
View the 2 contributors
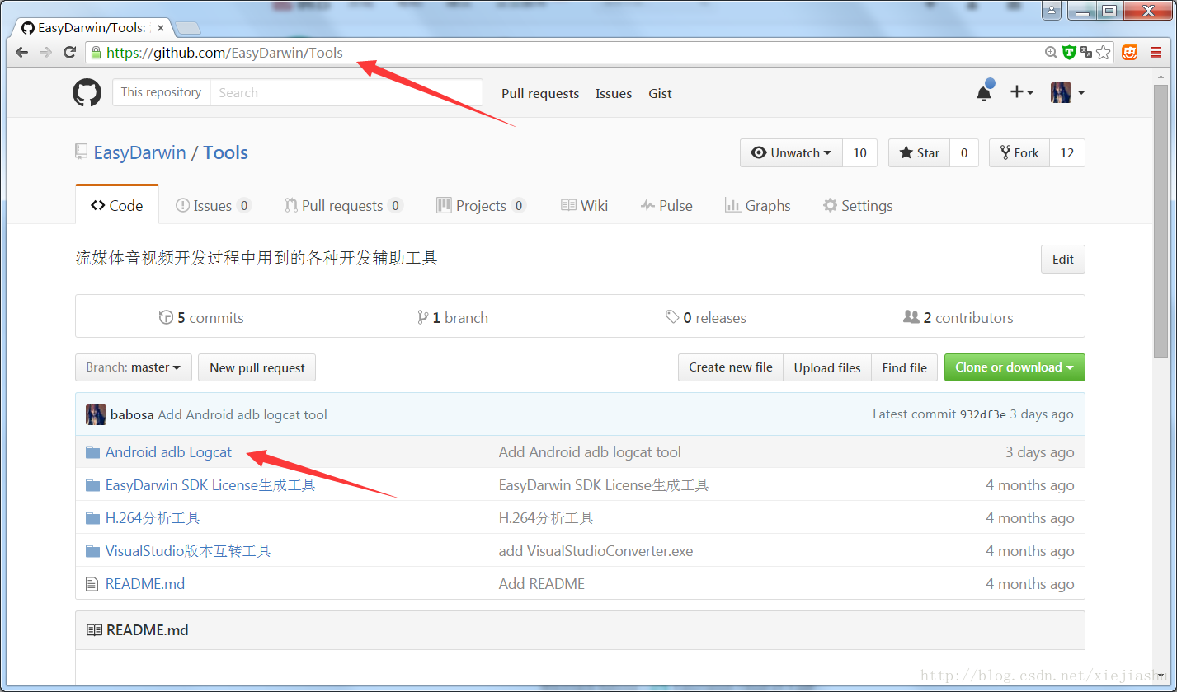coord(958,317)
